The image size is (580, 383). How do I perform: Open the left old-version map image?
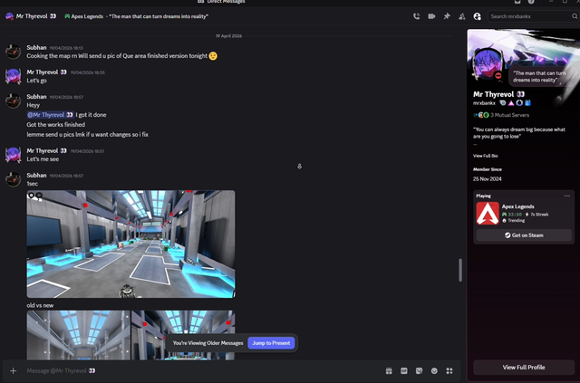pos(78,335)
